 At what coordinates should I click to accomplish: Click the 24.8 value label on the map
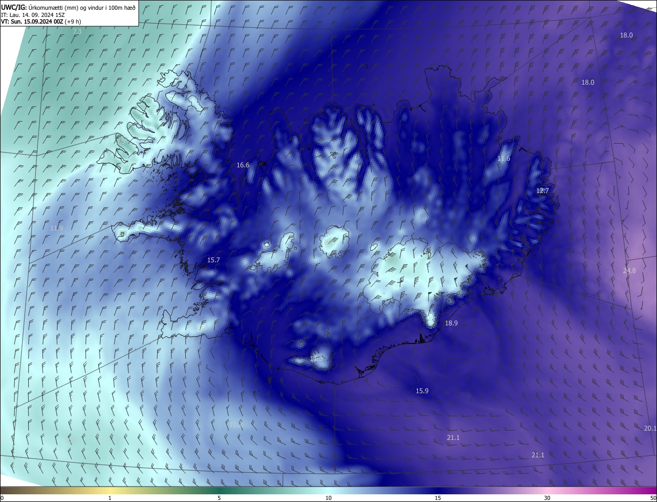point(629,271)
